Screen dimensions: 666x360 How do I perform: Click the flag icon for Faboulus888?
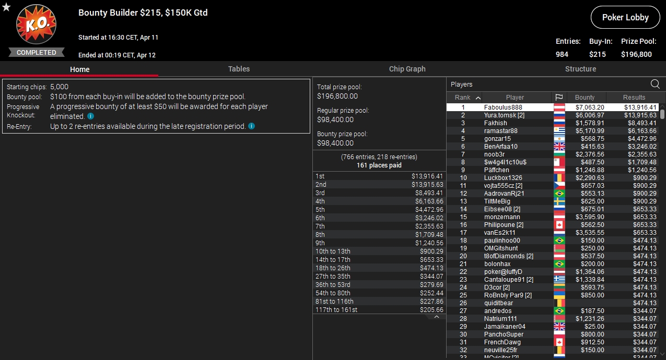[559, 107]
